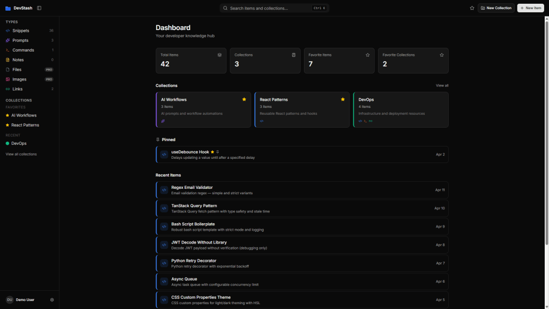
Task: Click View all beside Collections heading
Action: pyautogui.click(x=442, y=86)
